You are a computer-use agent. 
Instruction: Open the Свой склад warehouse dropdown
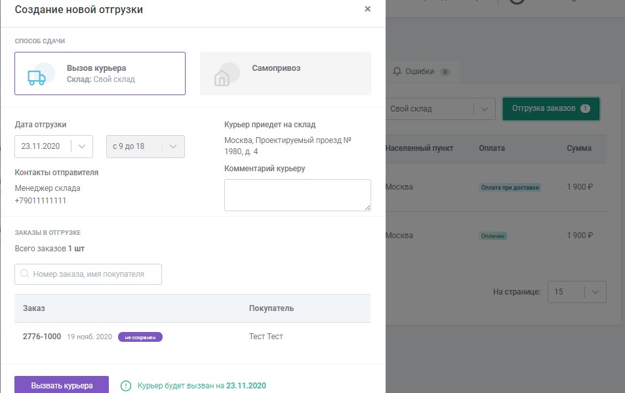[441, 109]
